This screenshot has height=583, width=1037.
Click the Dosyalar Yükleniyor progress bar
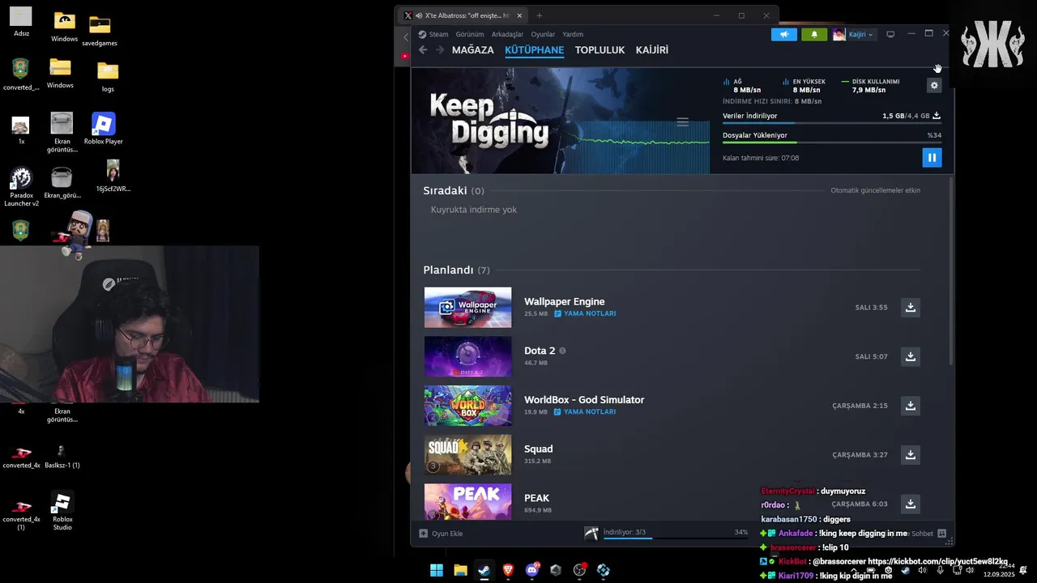[x=832, y=143]
